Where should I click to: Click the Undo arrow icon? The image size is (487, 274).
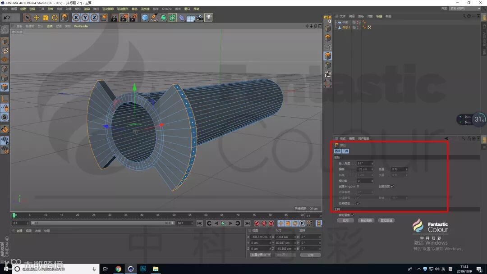pos(7,18)
